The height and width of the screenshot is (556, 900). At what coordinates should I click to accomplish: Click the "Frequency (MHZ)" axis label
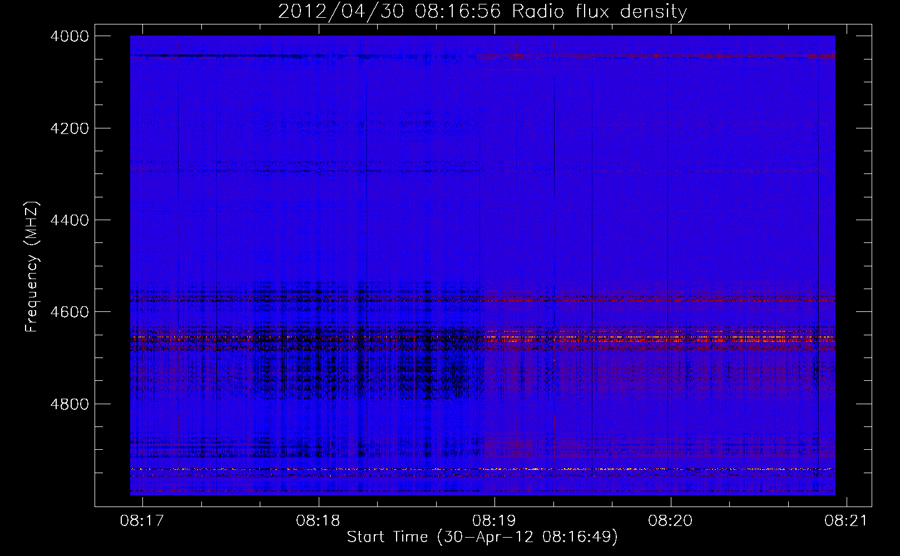click(x=32, y=267)
